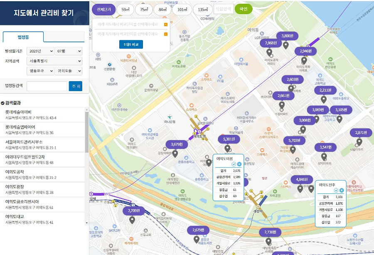
Task: Click the 3,800원 map marker
Action: 287,36
